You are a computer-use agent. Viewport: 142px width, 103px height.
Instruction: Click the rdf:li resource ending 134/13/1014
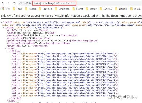tap(65, 67)
